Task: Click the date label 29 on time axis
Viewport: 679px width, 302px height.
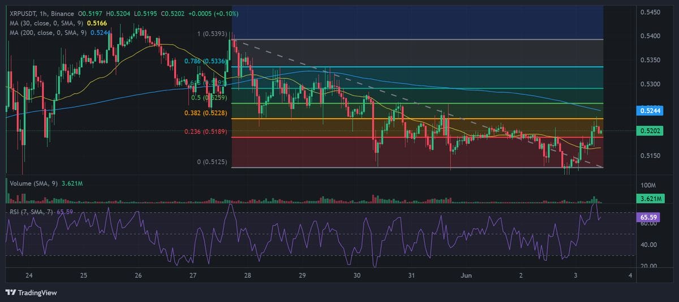Action: click(x=302, y=275)
